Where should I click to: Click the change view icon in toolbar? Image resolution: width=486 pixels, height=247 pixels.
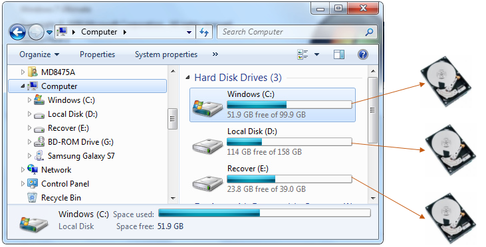[x=303, y=54]
